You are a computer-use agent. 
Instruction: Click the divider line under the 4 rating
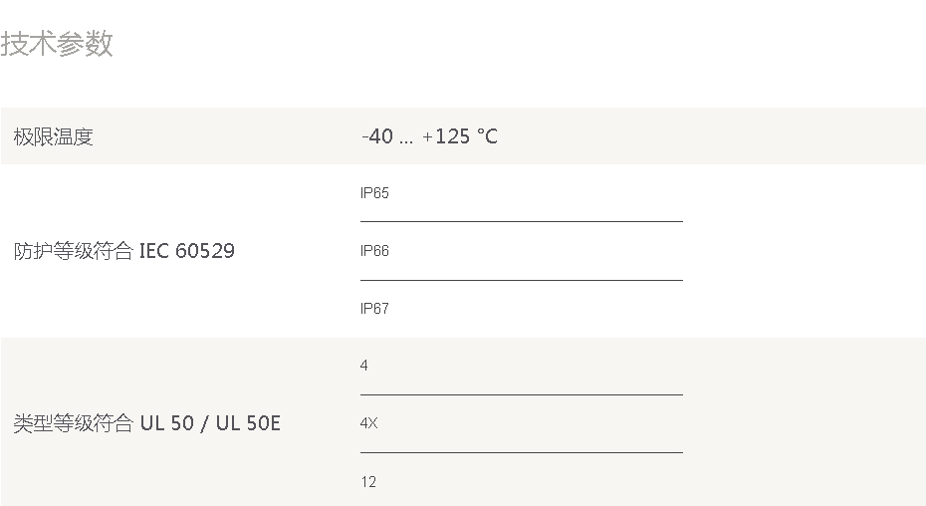[x=521, y=394]
